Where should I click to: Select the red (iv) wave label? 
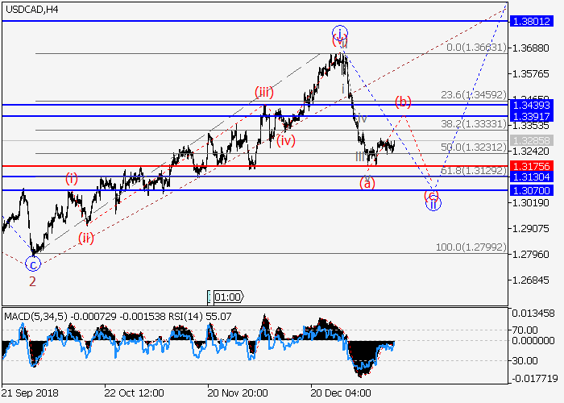coord(284,141)
